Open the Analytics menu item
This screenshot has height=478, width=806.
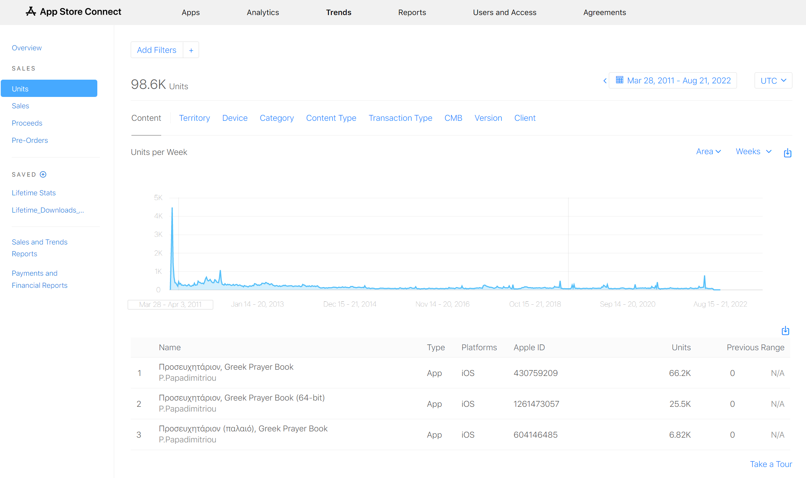pos(263,12)
